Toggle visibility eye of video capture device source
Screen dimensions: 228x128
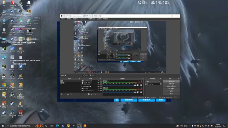98,81
